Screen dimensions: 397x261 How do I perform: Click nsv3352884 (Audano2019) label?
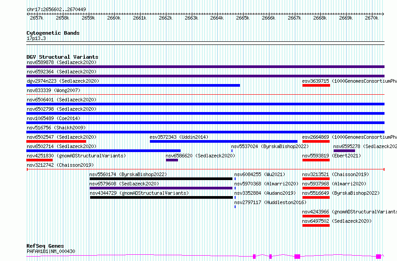[265, 193]
